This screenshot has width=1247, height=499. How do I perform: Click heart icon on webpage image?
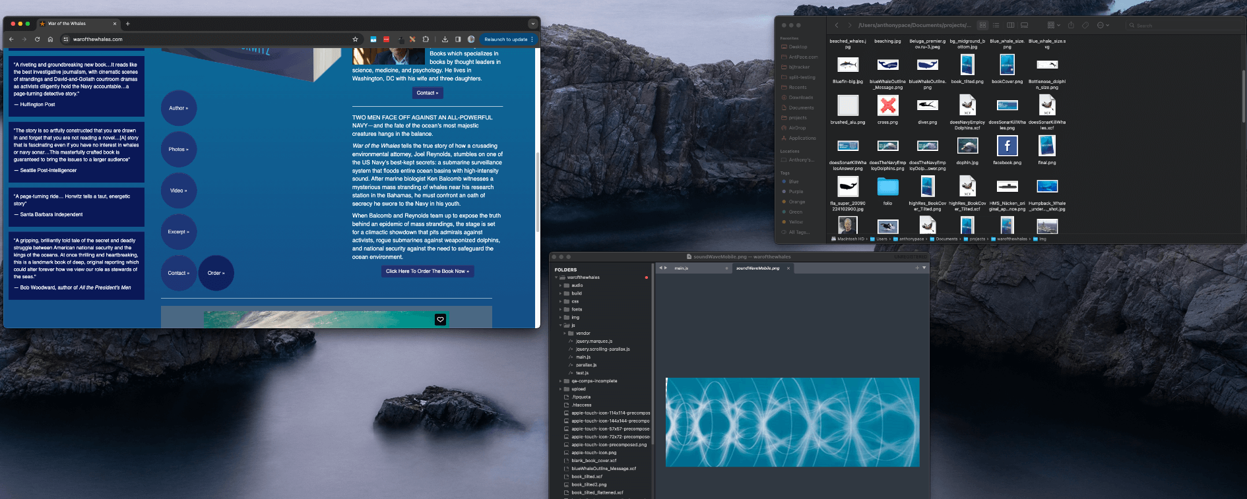point(440,319)
